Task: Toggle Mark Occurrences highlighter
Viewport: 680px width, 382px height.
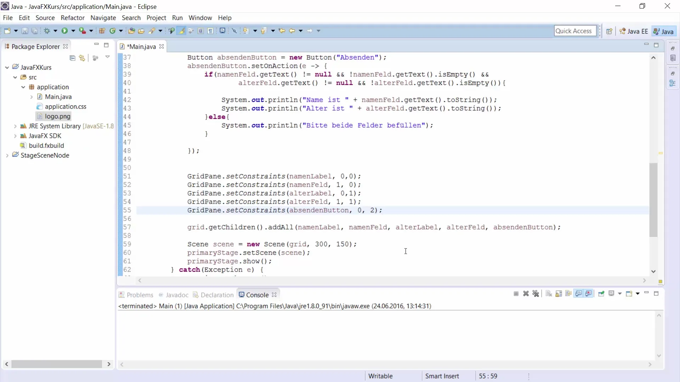Action: pos(182,31)
